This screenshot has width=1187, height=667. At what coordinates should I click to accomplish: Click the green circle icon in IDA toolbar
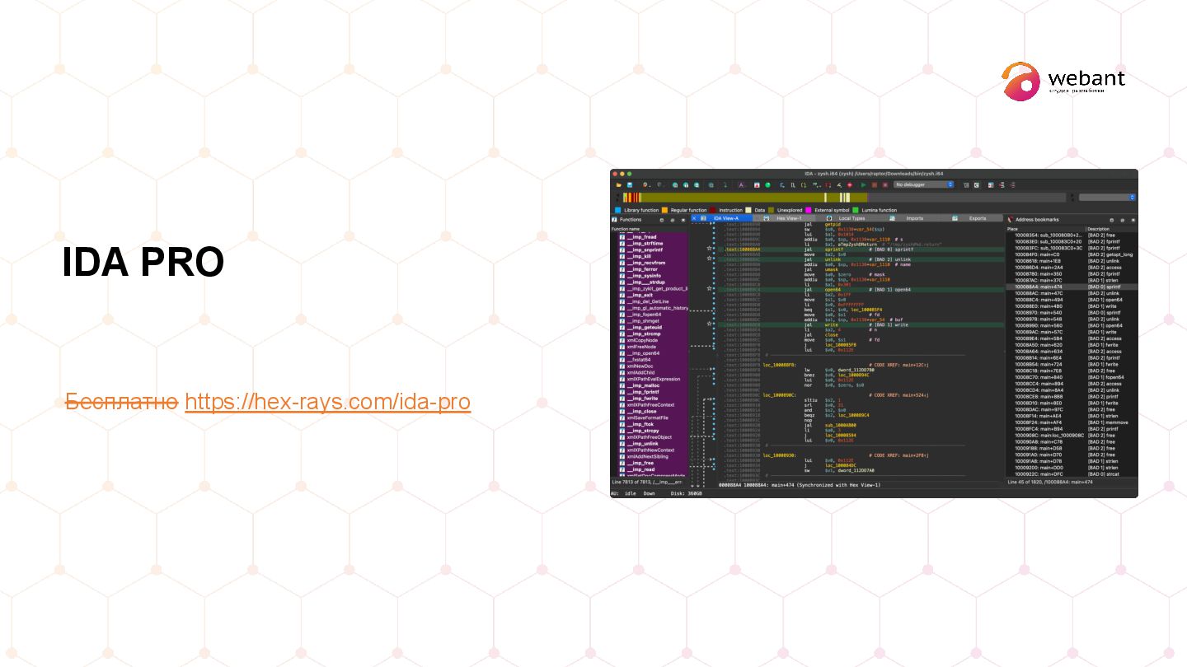767,185
